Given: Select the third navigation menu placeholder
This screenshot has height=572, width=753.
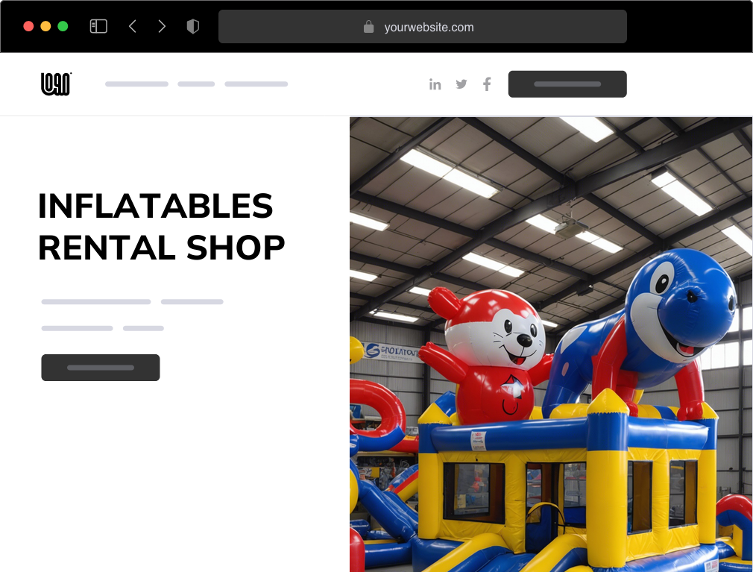Looking at the screenshot, I should 256,84.
